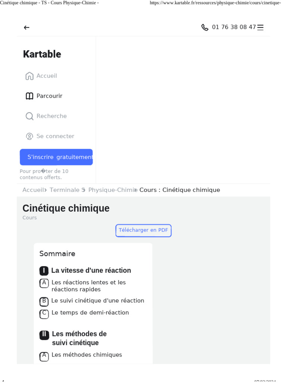Click the section I badge icon

[44, 271]
